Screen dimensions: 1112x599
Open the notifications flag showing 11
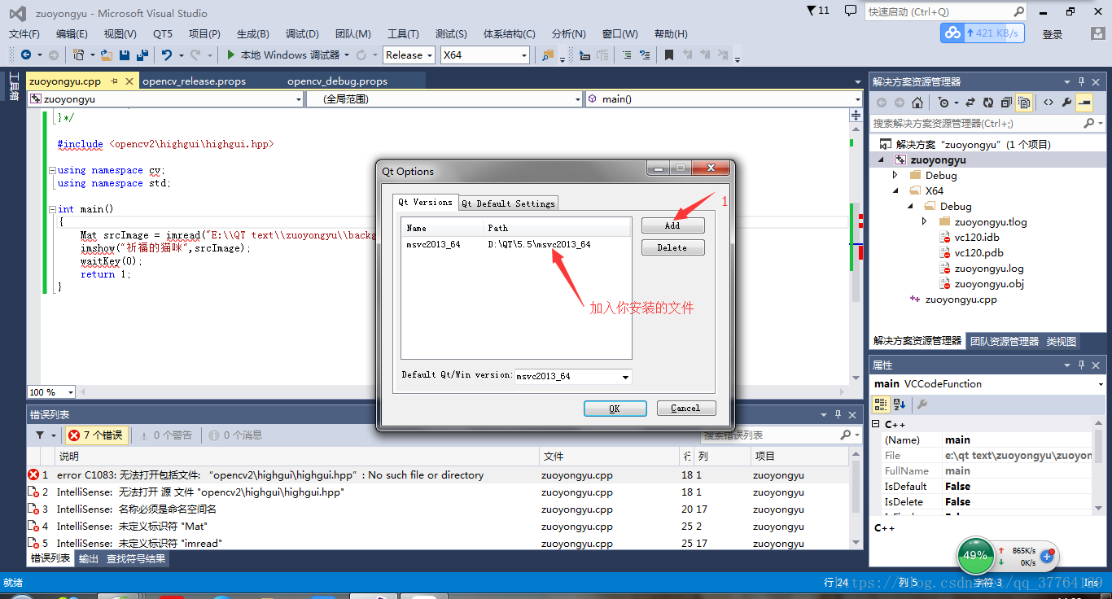[818, 11]
